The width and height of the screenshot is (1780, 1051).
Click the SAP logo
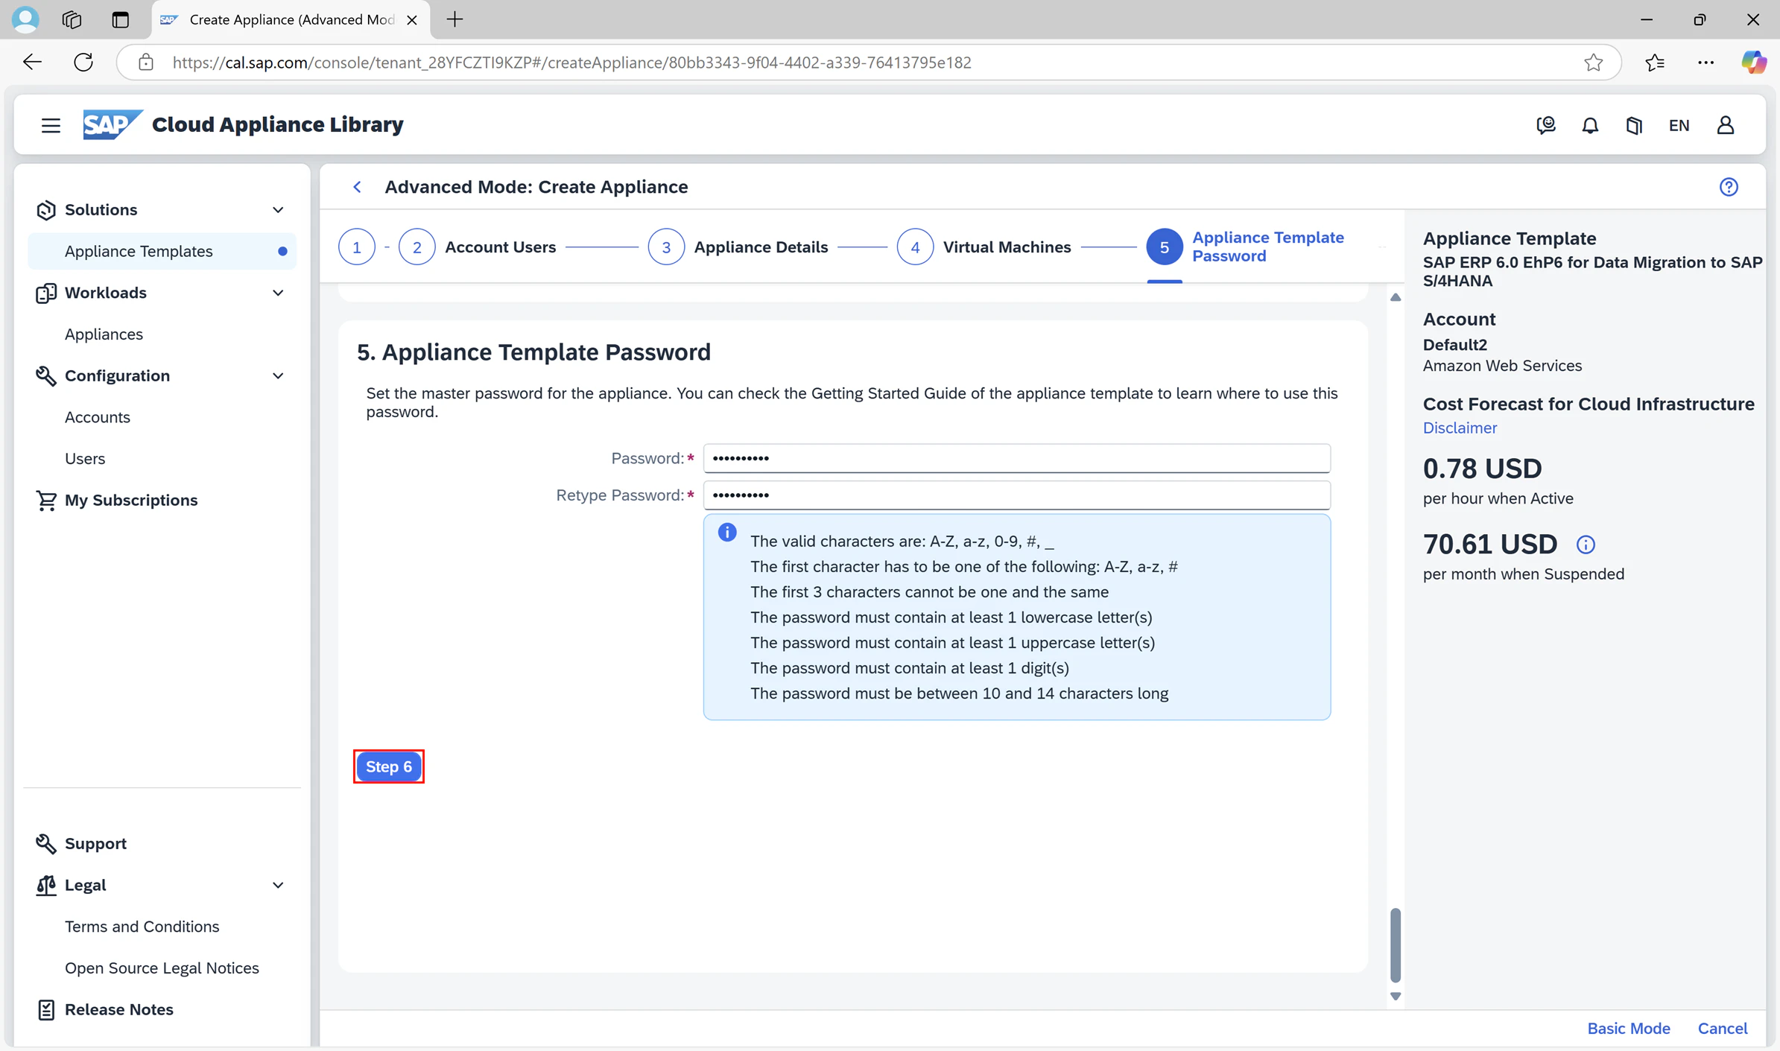[x=112, y=124]
